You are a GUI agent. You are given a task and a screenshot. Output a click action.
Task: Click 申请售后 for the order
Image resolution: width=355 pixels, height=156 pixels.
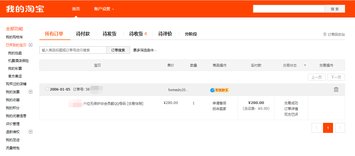[219, 103]
